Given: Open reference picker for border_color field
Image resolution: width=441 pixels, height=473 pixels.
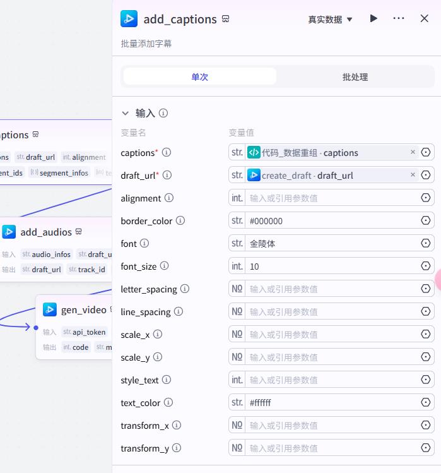Looking at the screenshot, I should (426, 220).
